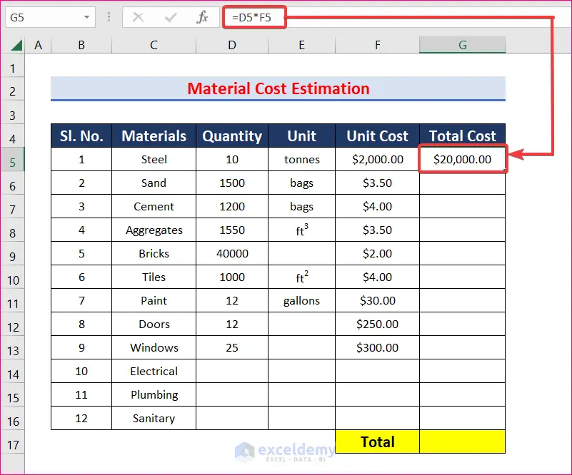Select row 1 header

(x=12, y=66)
